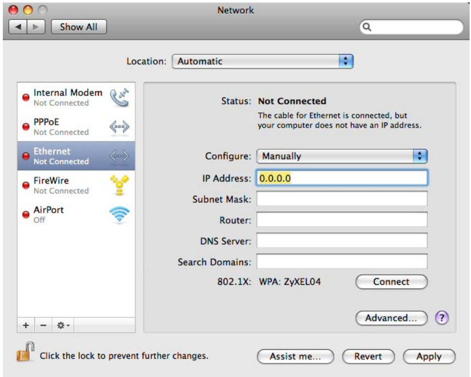Screen dimensions: 471x377
Task: Click the Ethernet arrows icon
Action: 119,156
